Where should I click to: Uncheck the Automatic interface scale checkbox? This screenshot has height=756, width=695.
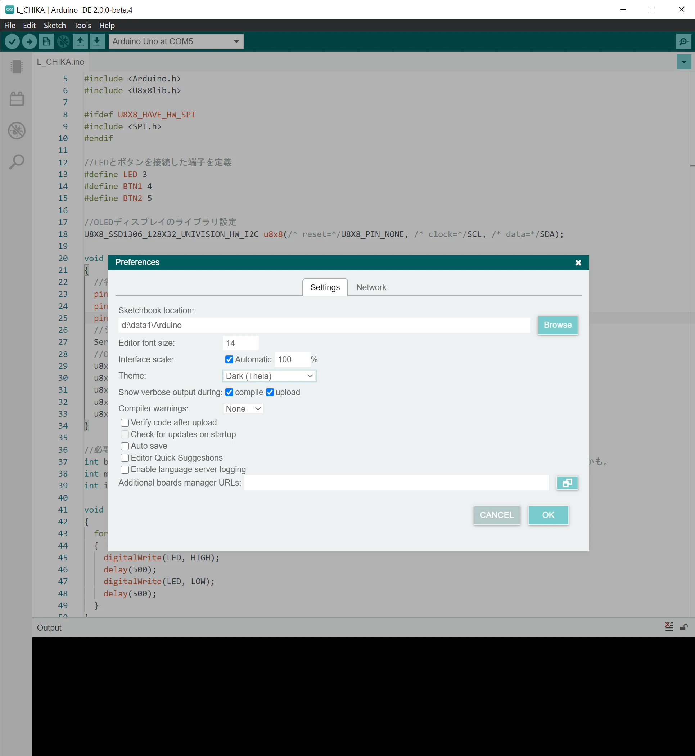229,359
